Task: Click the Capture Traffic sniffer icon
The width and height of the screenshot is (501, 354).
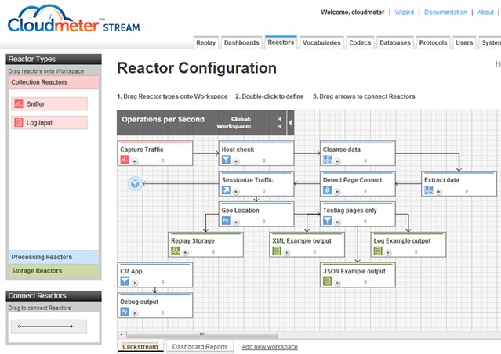Action: 125,160
